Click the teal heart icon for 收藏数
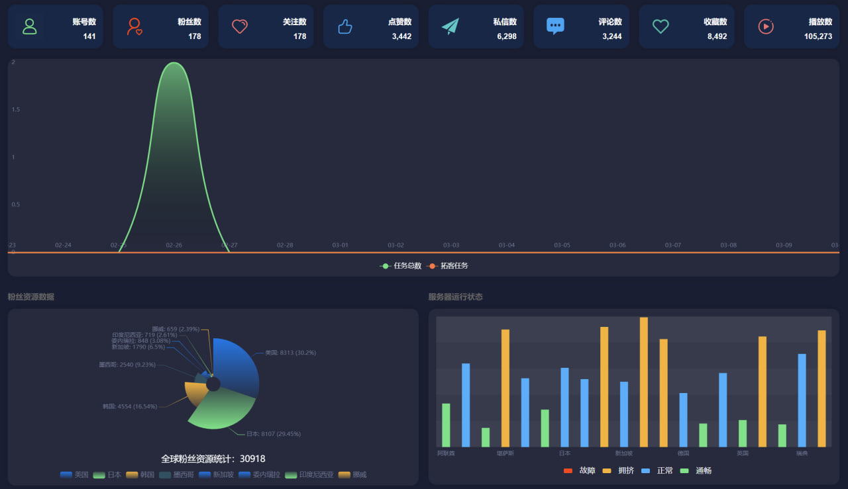This screenshot has height=489, width=848. 661,26
